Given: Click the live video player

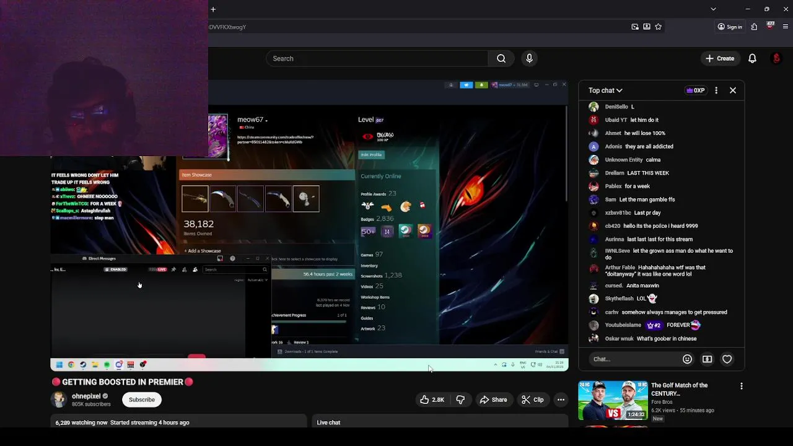Looking at the screenshot, I should [309, 226].
